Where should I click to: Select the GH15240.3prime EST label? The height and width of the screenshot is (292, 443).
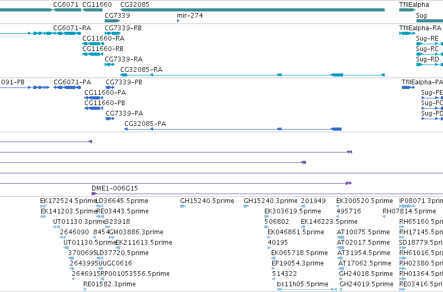[270, 201]
